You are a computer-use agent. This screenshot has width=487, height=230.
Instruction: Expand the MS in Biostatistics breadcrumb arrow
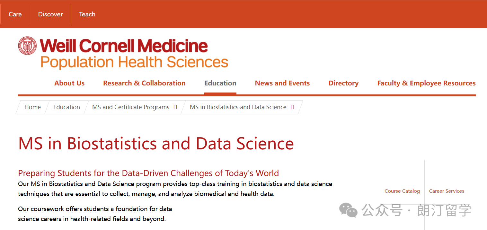292,107
